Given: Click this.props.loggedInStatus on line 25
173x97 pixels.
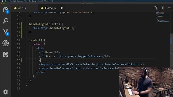Looking at the screenshot, I should coord(80,56).
